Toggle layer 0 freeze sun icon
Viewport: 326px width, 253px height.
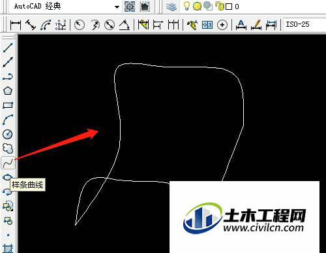(197, 6)
